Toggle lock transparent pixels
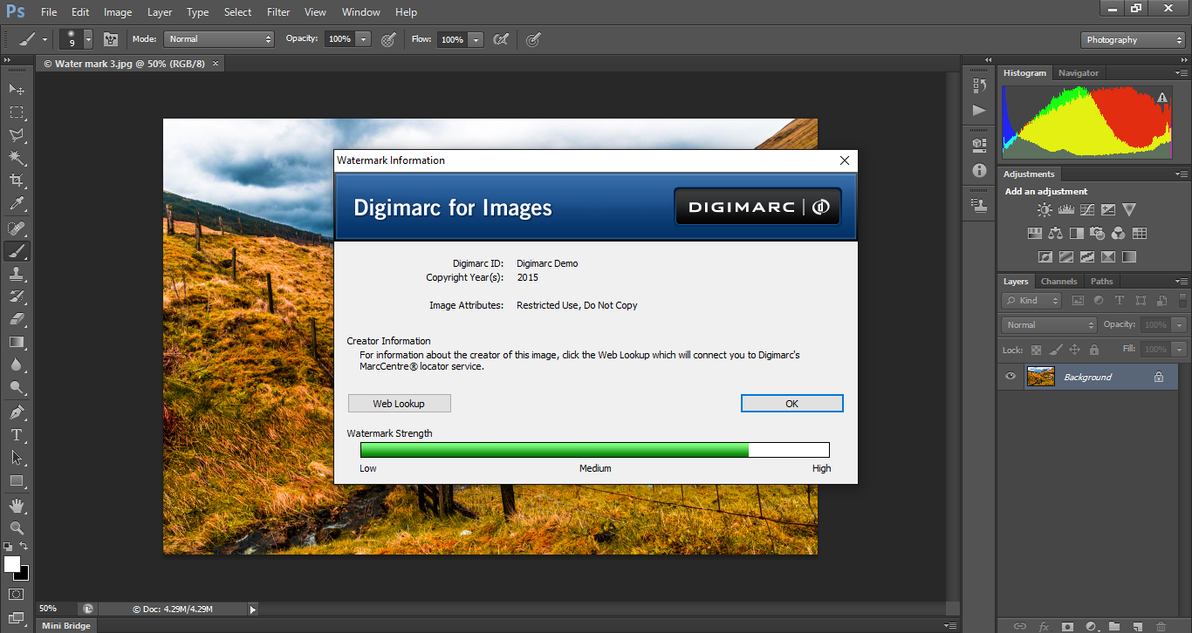The width and height of the screenshot is (1192, 633). [x=1036, y=350]
